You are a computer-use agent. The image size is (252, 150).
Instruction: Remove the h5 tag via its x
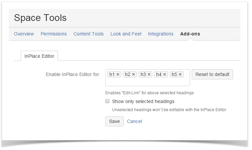coord(180,74)
